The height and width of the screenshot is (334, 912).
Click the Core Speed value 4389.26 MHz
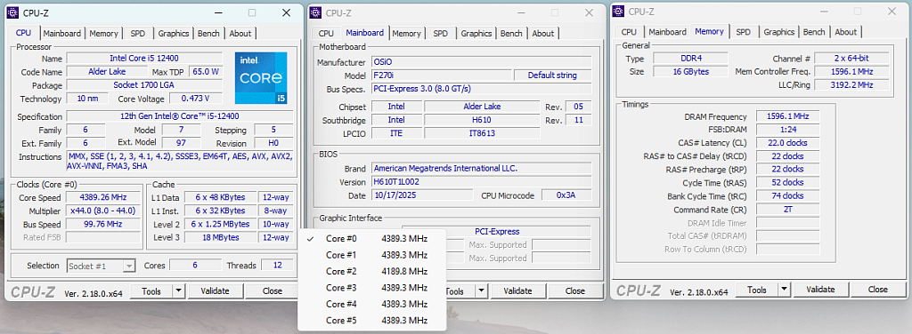point(103,197)
